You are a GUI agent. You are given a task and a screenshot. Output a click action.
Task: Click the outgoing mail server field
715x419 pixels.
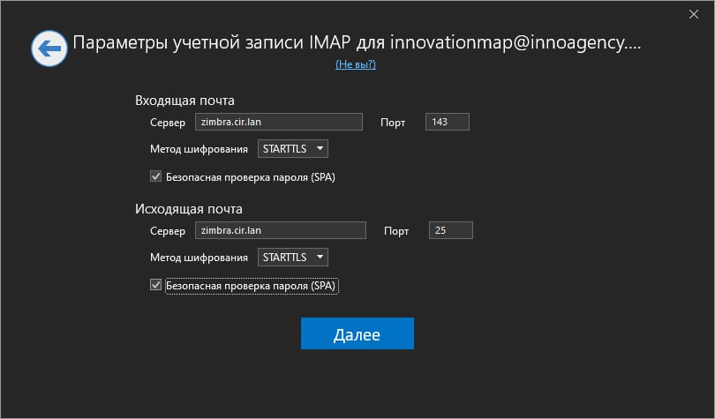click(280, 230)
